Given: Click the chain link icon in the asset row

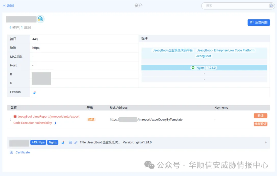Looking at the screenshot, I should (76, 142).
